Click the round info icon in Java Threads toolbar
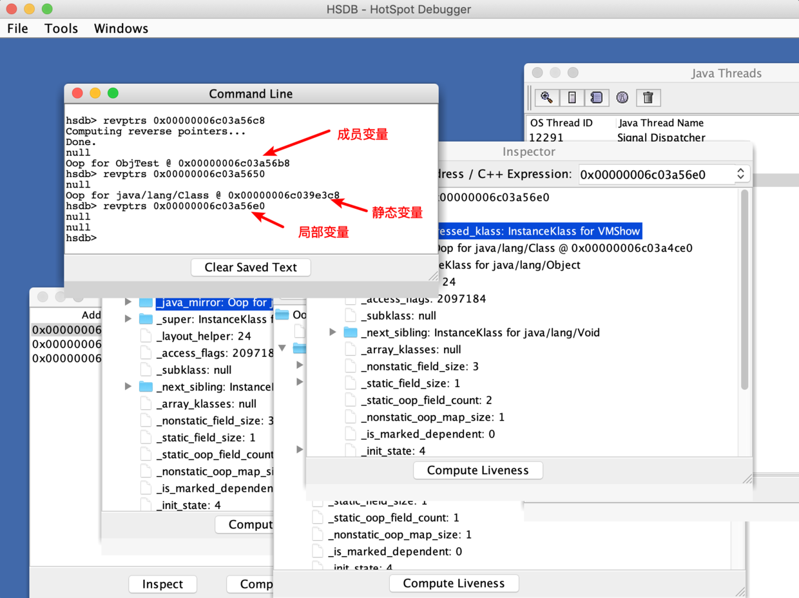Image resolution: width=799 pixels, height=598 pixels. coord(622,97)
